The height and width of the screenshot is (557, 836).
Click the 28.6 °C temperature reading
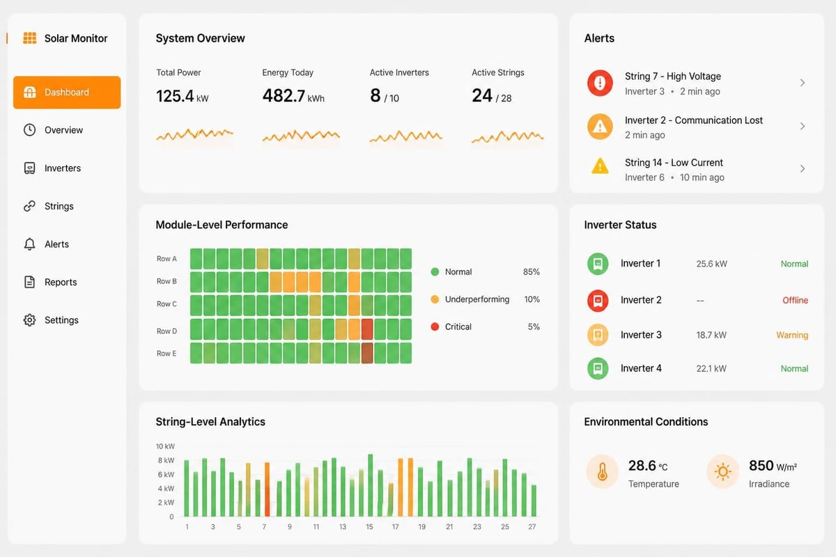coord(648,466)
